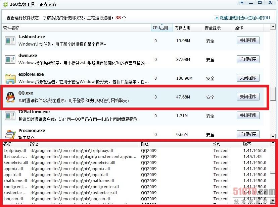The image size is (278, 207).
Task: Click the explorer.exe folder icon
Action: (10, 79)
